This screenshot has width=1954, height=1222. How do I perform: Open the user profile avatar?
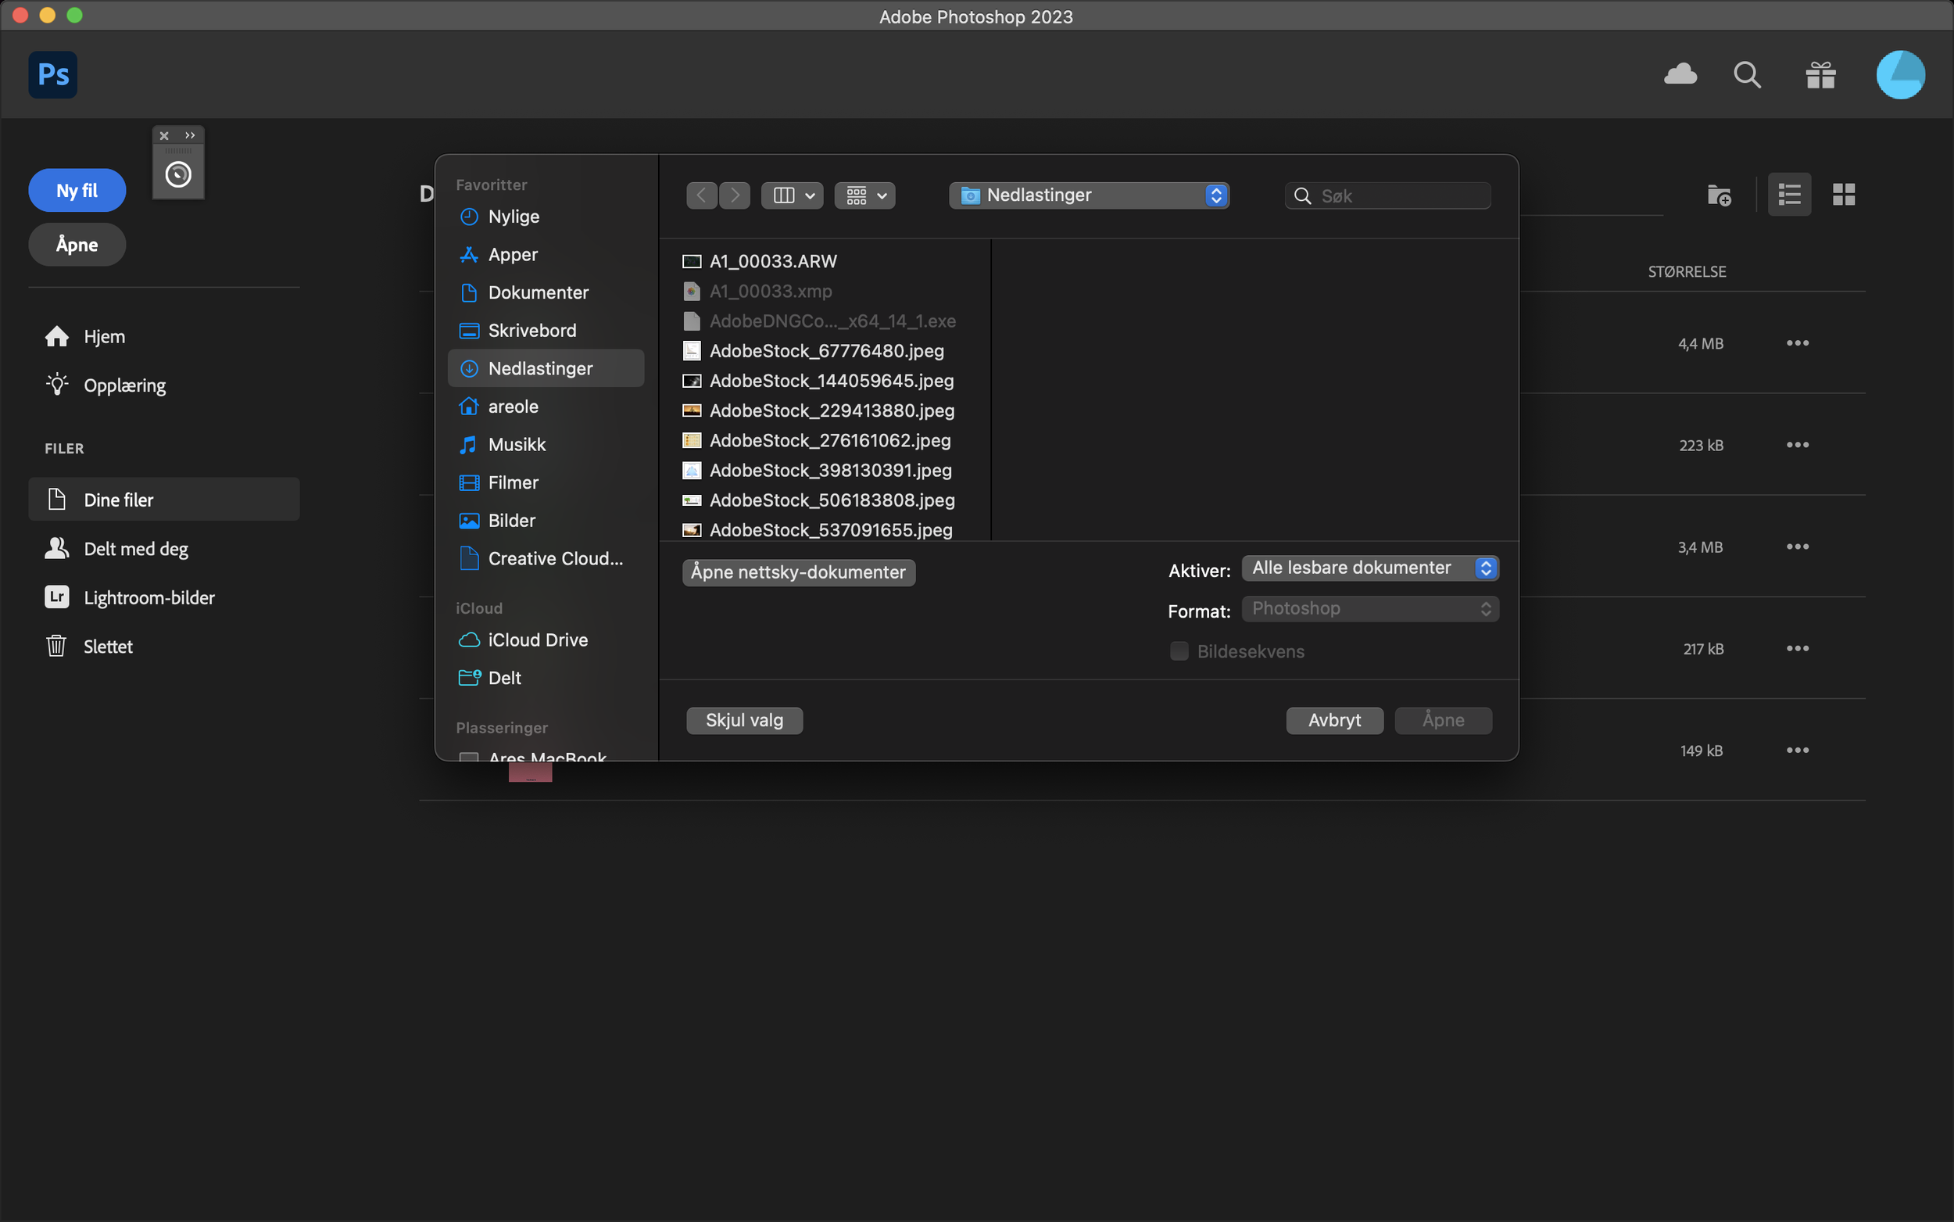(1900, 74)
